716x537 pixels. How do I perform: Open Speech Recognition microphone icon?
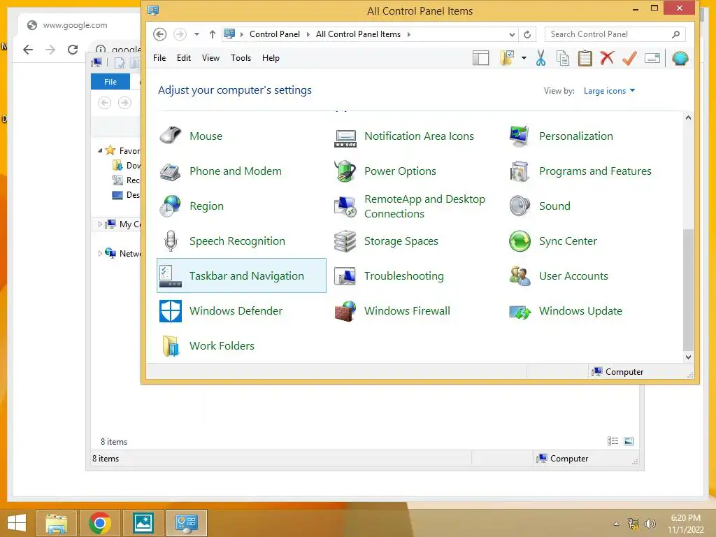point(171,241)
